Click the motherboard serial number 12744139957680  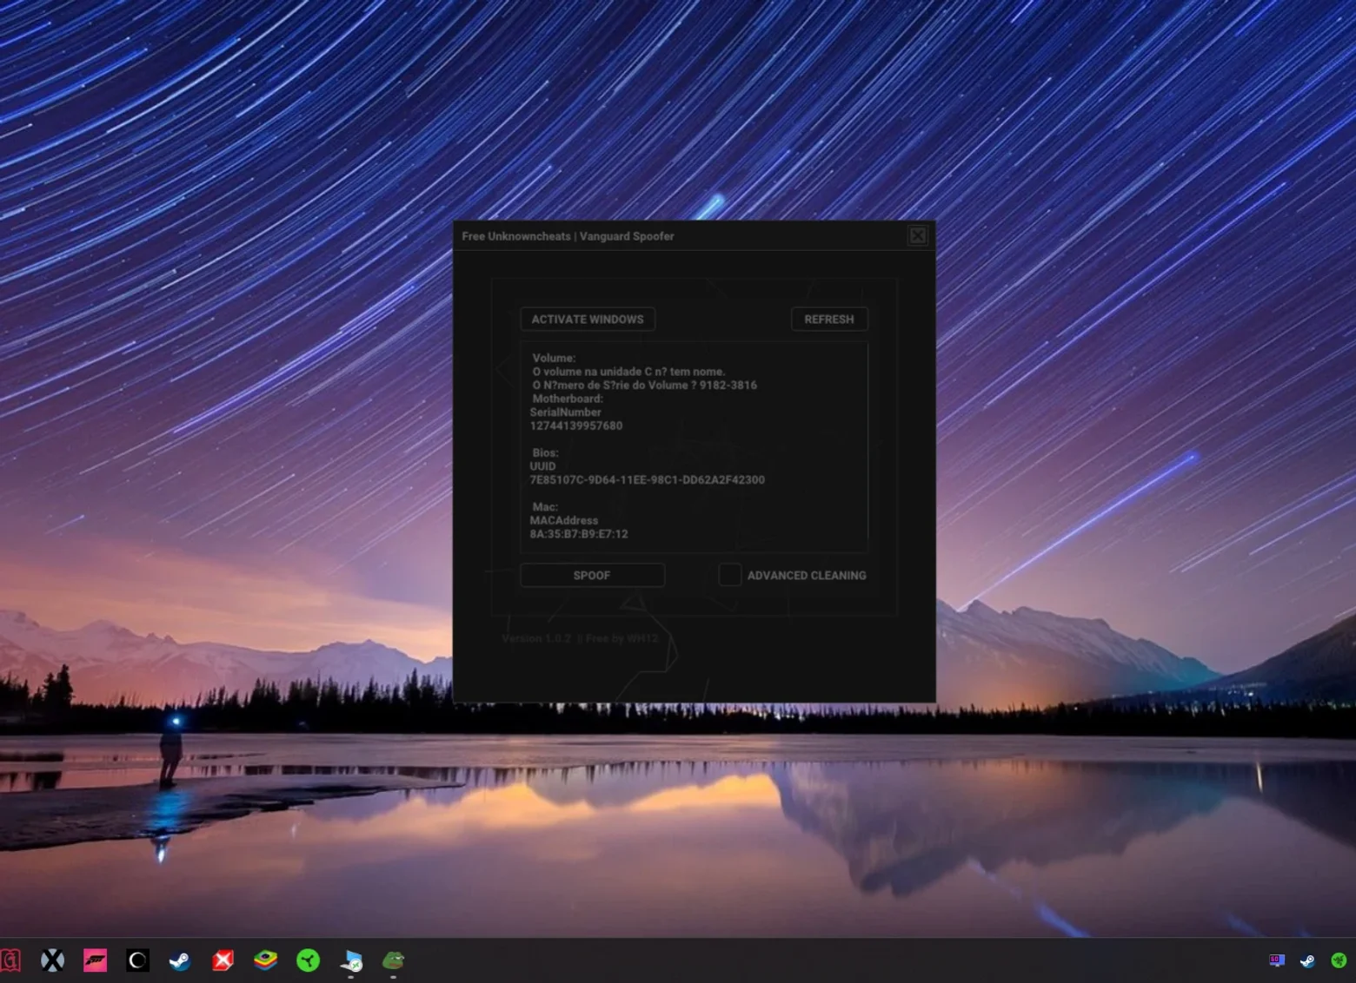click(576, 426)
